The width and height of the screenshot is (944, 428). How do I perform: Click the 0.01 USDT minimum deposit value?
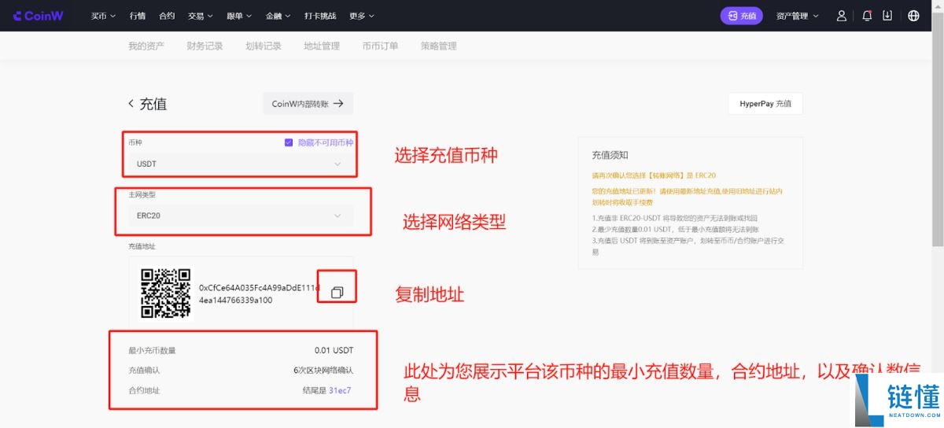(x=334, y=350)
